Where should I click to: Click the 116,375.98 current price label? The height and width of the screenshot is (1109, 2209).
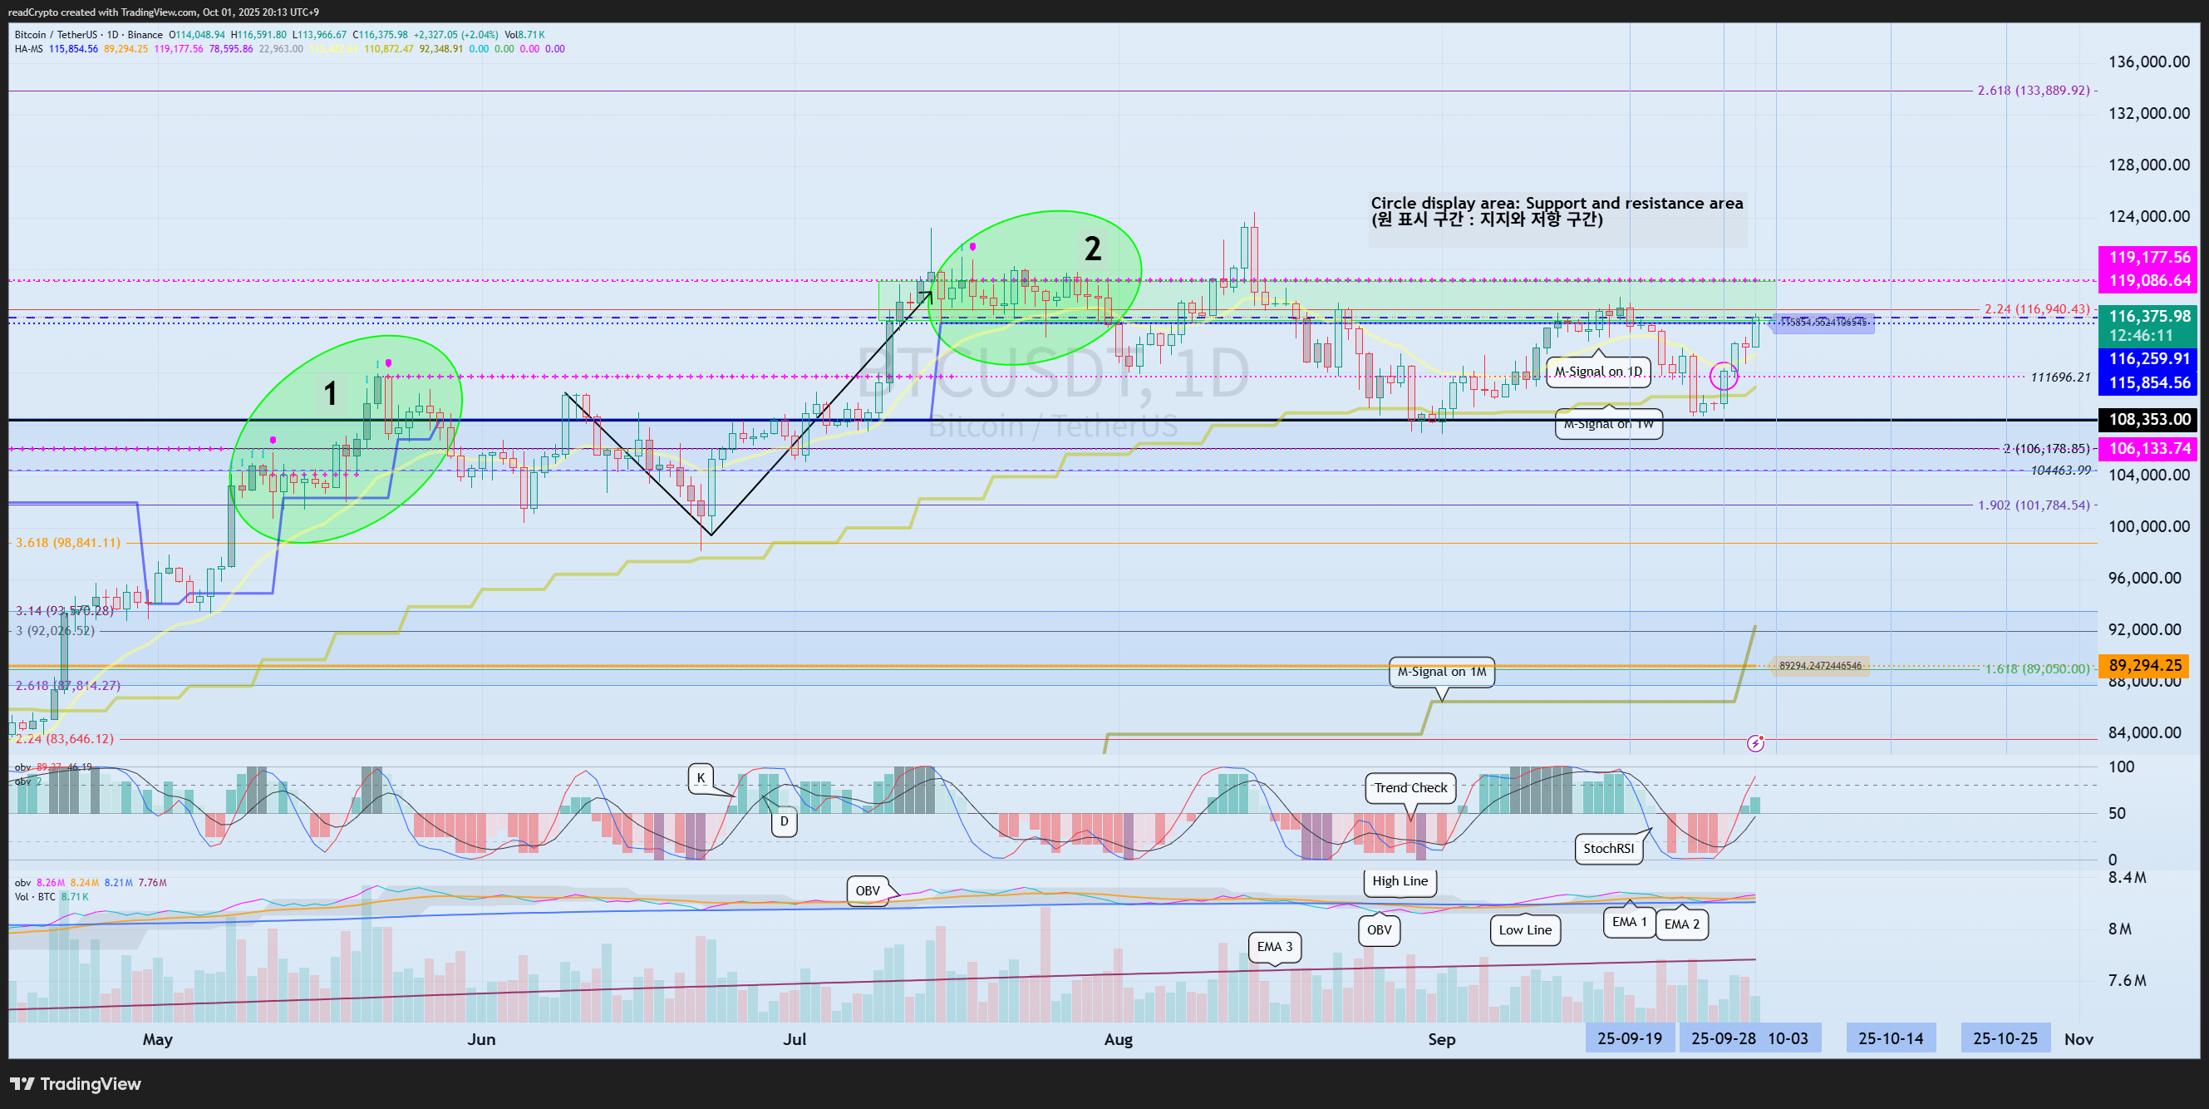pyautogui.click(x=2149, y=317)
